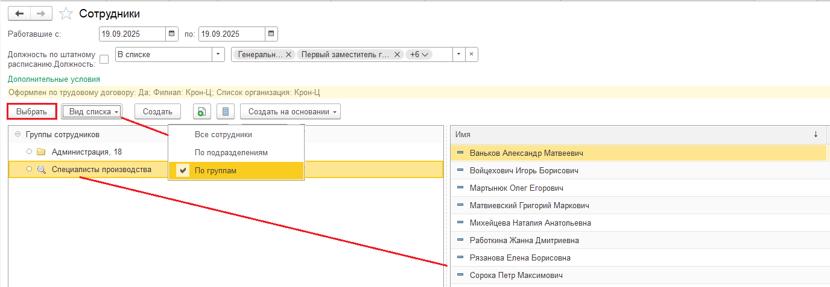Collapse the Группы сотрудников tree node

[17, 134]
